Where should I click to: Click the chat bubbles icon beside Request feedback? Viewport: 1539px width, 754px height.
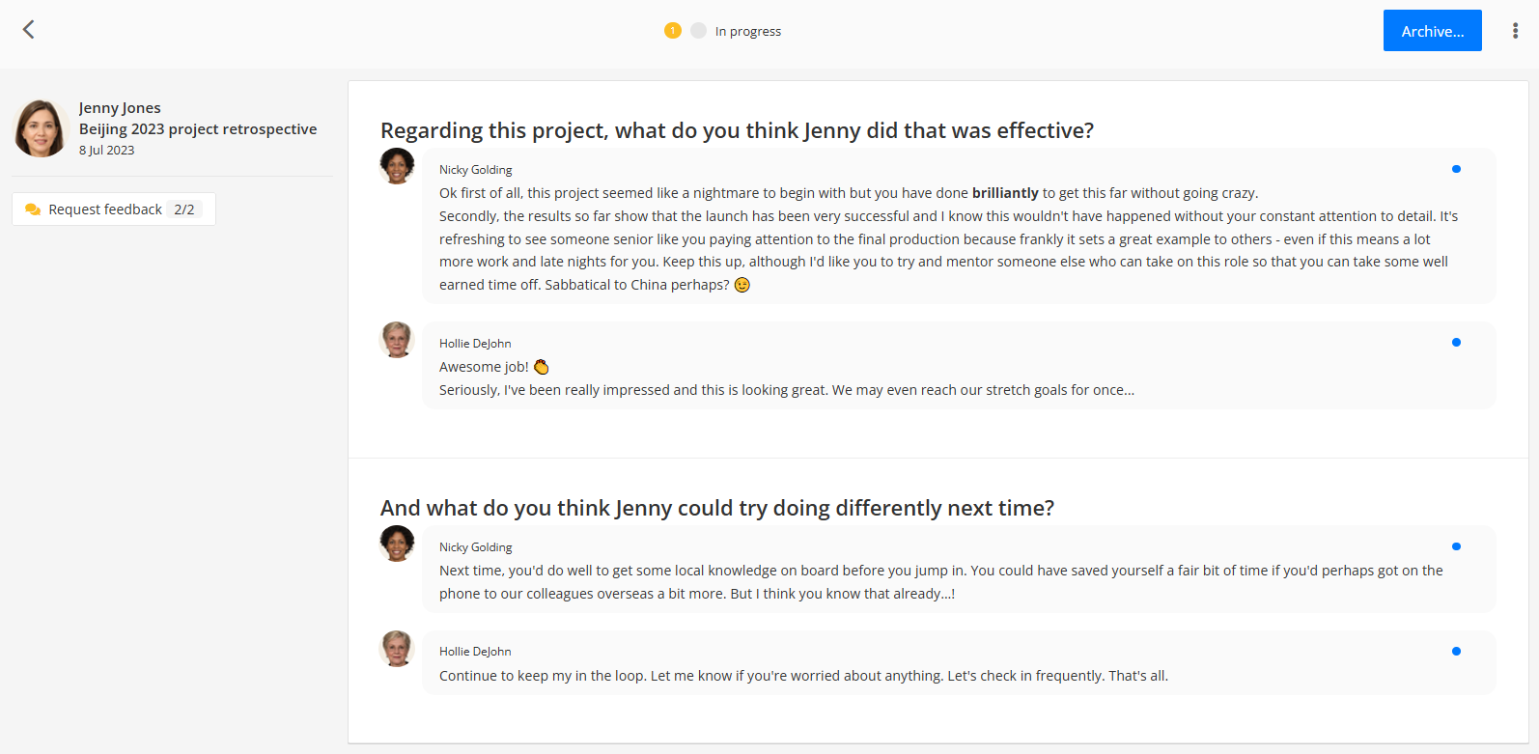(x=33, y=209)
